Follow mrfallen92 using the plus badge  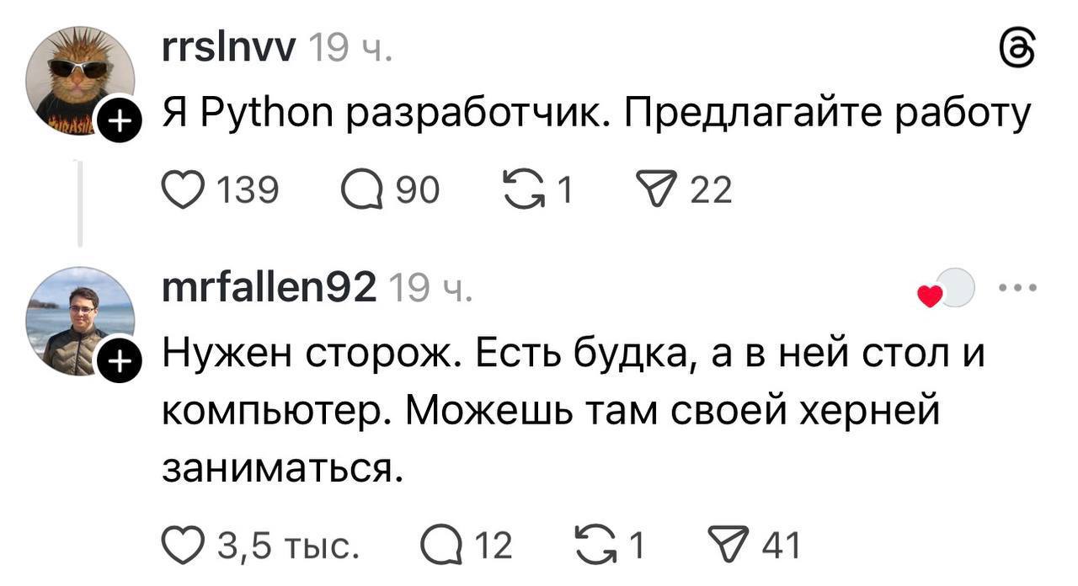click(119, 364)
